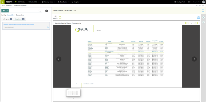Open the filter dropdown arrow
206x102 pixels.
click(7, 11)
